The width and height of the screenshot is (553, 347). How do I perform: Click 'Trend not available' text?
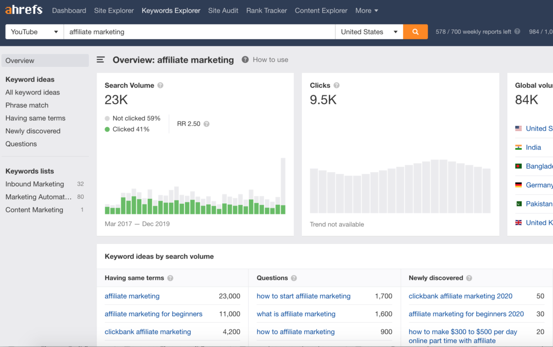pos(337,224)
